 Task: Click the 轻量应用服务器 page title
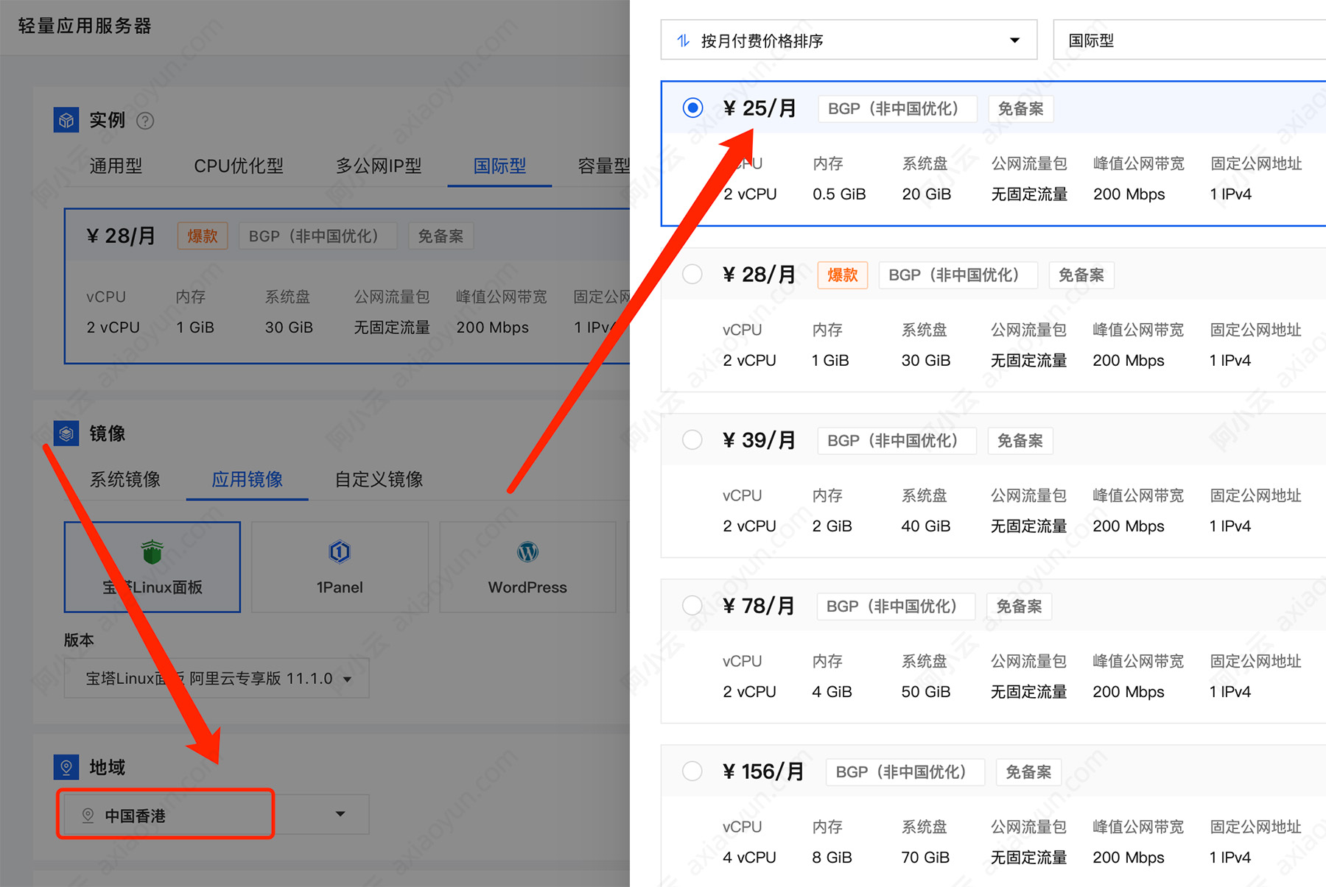pyautogui.click(x=85, y=26)
